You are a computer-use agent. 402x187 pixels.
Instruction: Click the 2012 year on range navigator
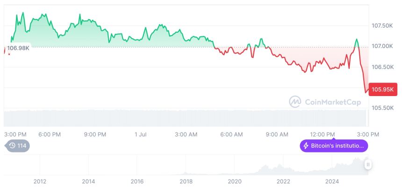[x=40, y=181]
